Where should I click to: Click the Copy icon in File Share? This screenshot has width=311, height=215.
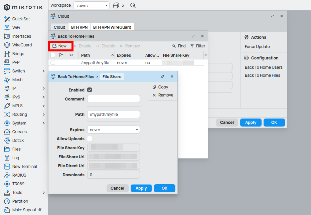(154, 87)
